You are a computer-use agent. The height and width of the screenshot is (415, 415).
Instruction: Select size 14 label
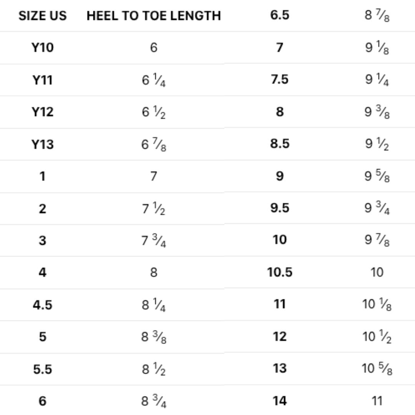280,401
